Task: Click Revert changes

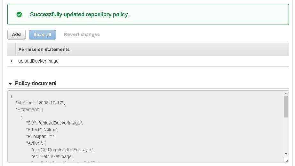Action: 82,34
